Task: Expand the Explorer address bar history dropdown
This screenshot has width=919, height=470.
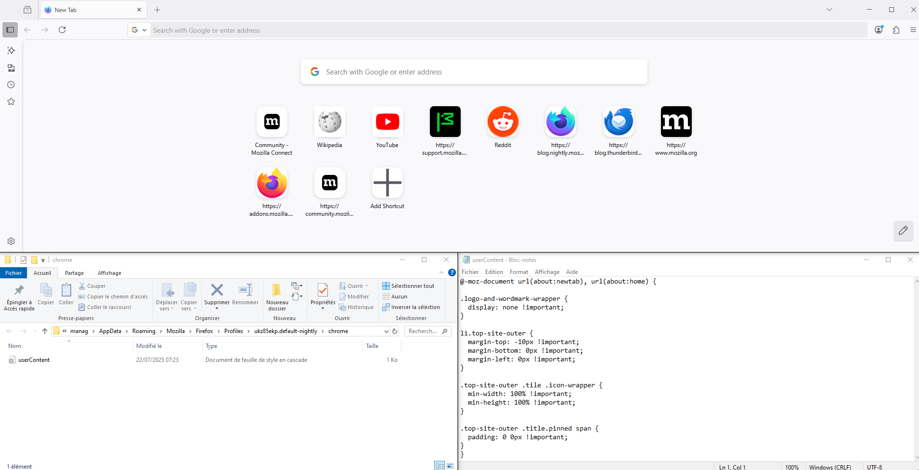Action: (386, 331)
